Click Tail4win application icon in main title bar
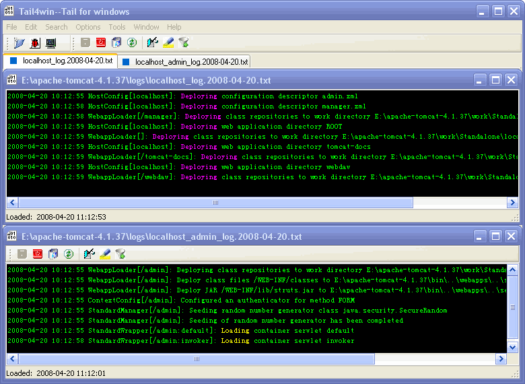This screenshot has width=525, height=384. coord(9,11)
